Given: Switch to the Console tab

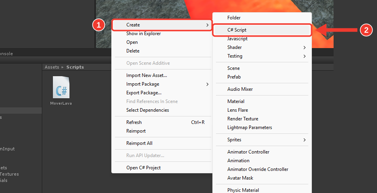Looking at the screenshot, I should [6, 54].
